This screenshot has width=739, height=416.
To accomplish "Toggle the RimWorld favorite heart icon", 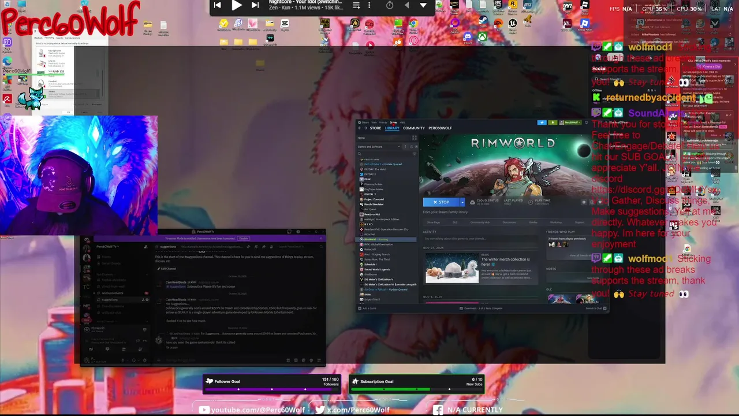I will (600, 202).
